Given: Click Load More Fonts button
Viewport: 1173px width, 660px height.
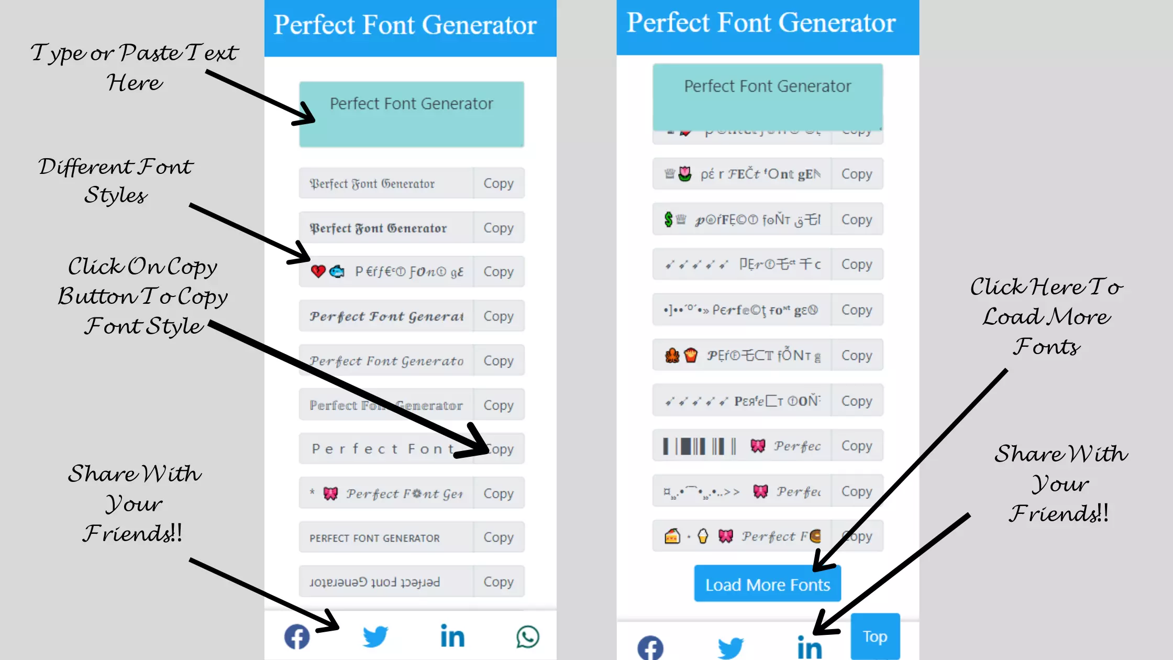Looking at the screenshot, I should tap(767, 584).
